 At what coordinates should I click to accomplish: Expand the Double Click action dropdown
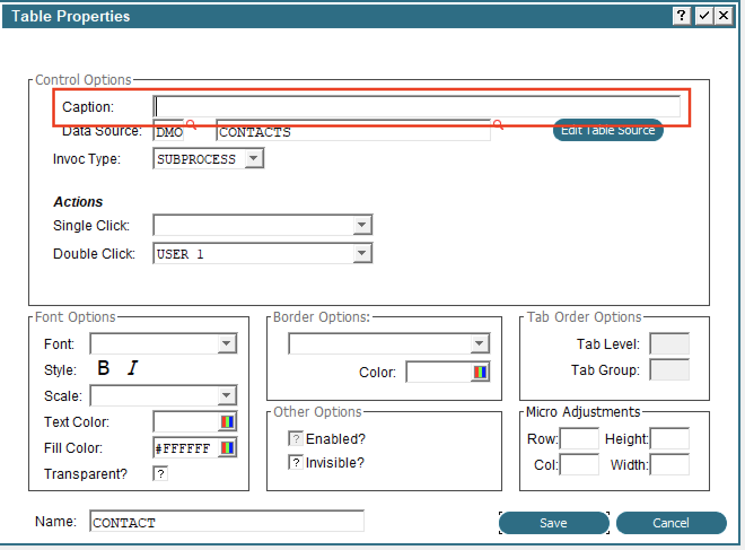coord(362,254)
